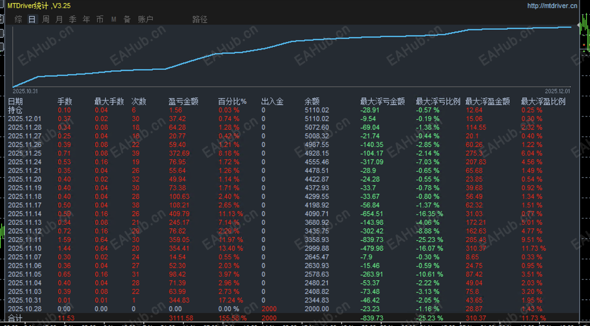The image size is (590, 326).
Task: Select the 2025.11.11 row date
Action: [25, 240]
